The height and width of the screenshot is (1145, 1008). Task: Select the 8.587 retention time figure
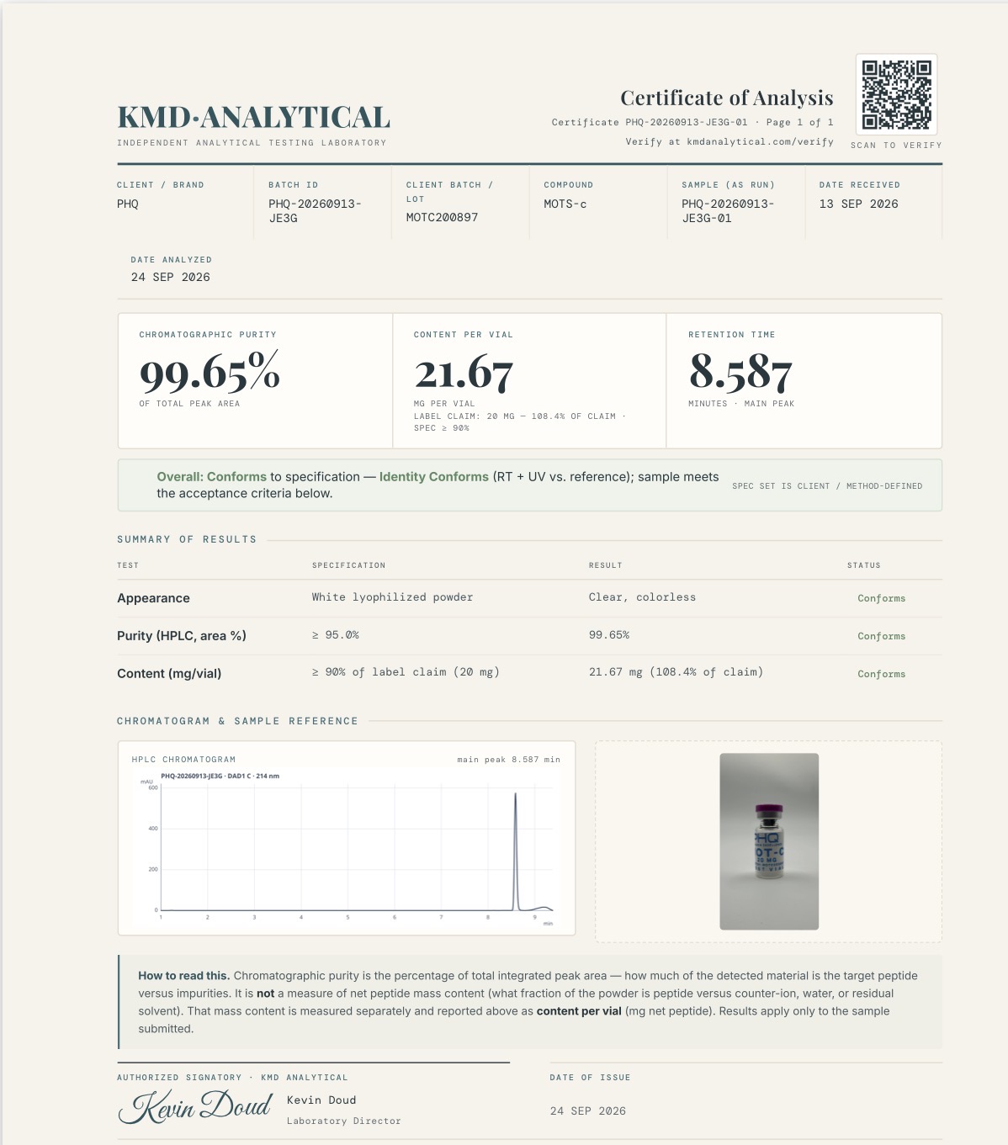740,371
